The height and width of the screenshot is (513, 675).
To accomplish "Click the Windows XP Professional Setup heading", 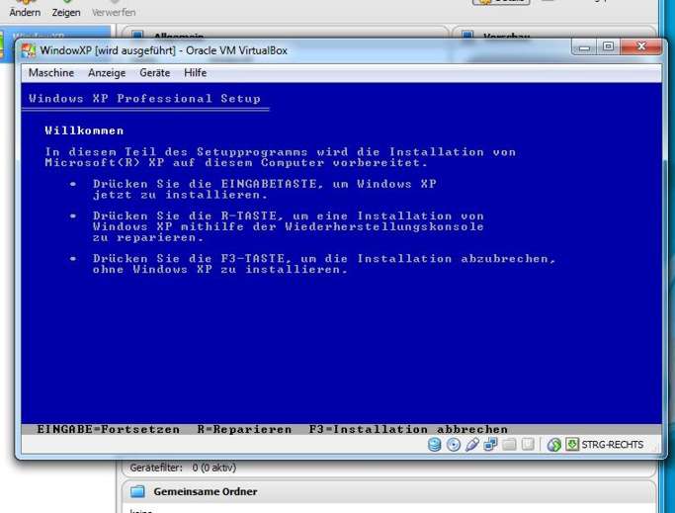I will (x=144, y=98).
